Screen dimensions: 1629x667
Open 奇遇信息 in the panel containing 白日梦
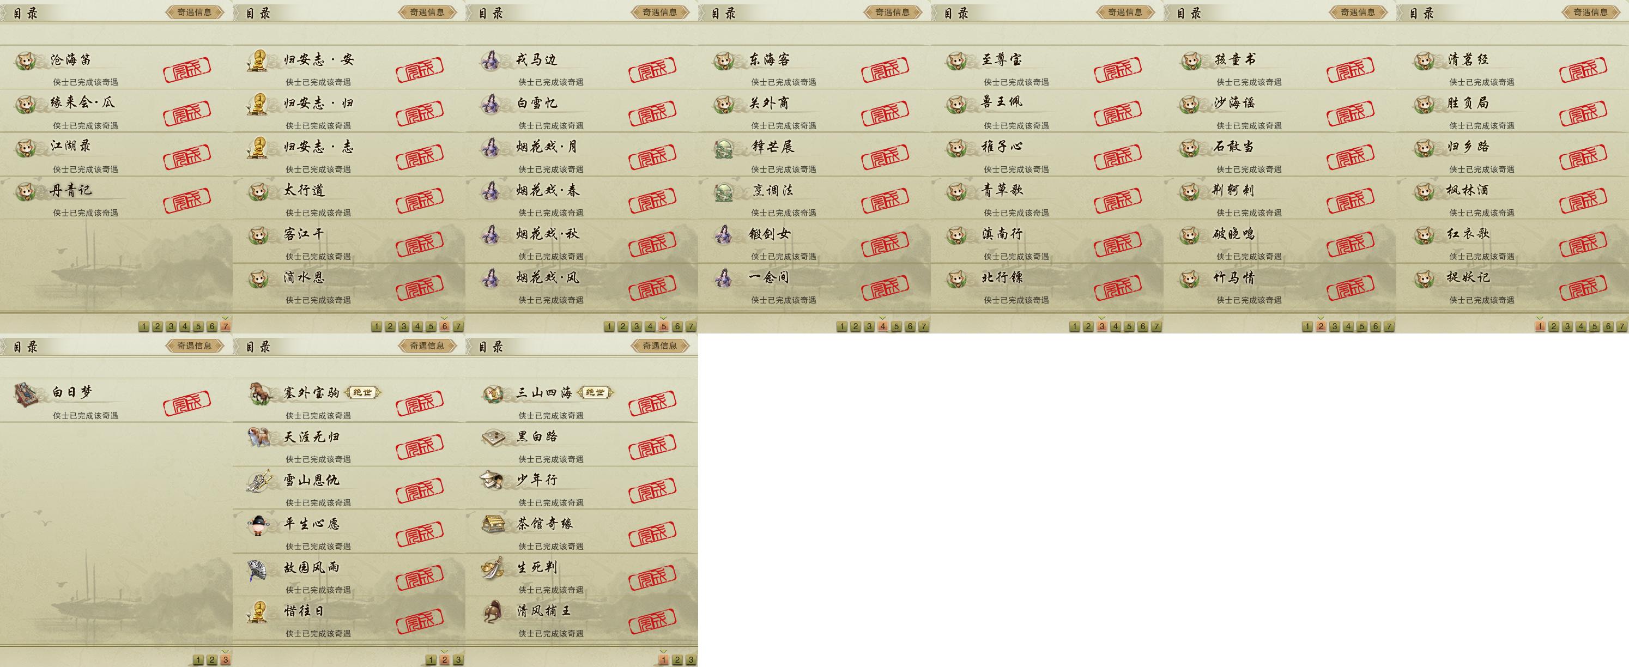point(195,346)
